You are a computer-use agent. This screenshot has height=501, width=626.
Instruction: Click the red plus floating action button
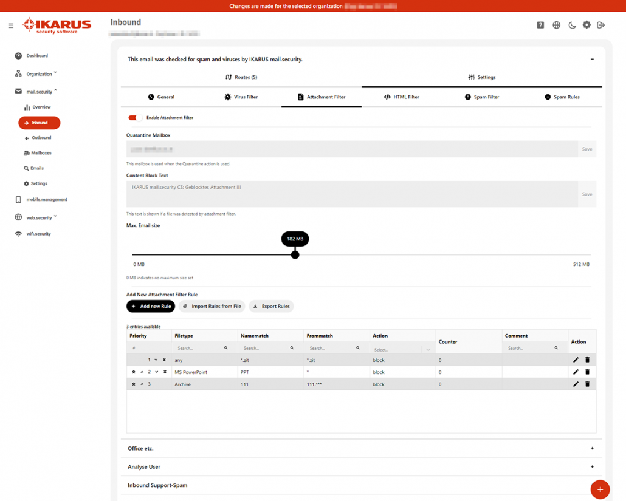600,489
